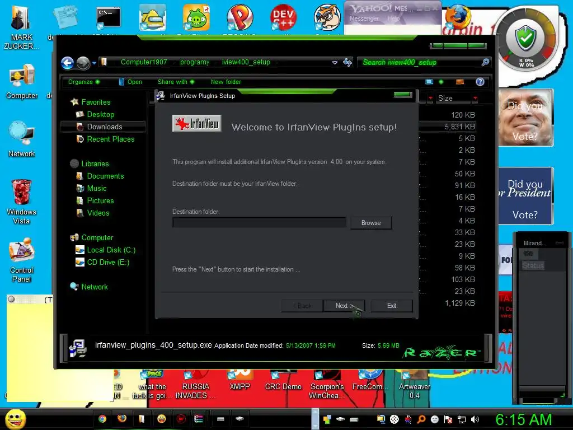Open CD Drive (E:) in the navigation pane
The width and height of the screenshot is (573, 430).
click(108, 262)
